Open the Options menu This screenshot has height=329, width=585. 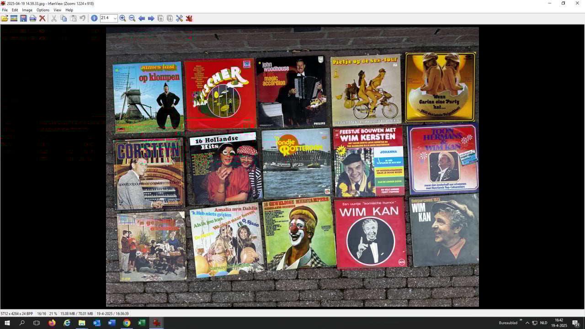pyautogui.click(x=43, y=10)
